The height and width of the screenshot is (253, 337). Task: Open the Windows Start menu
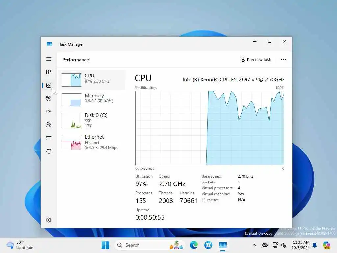tap(106, 245)
